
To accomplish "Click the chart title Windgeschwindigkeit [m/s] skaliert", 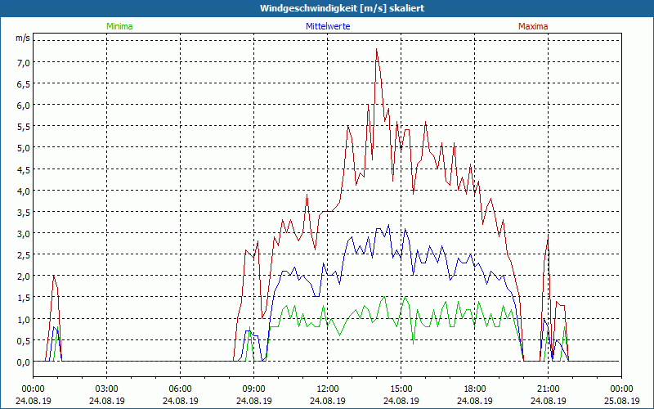I will tap(342, 8).
